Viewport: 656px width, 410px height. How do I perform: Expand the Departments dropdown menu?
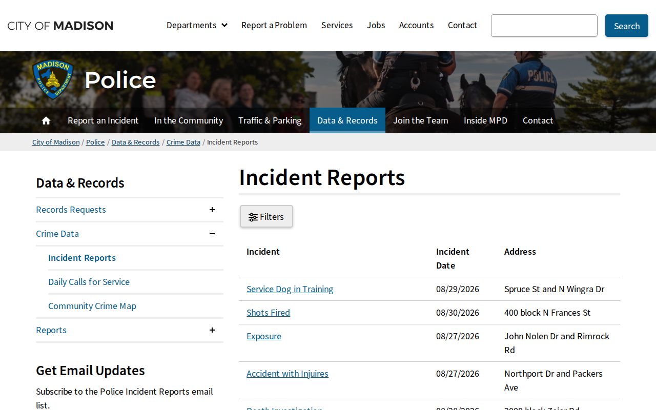[x=197, y=25]
